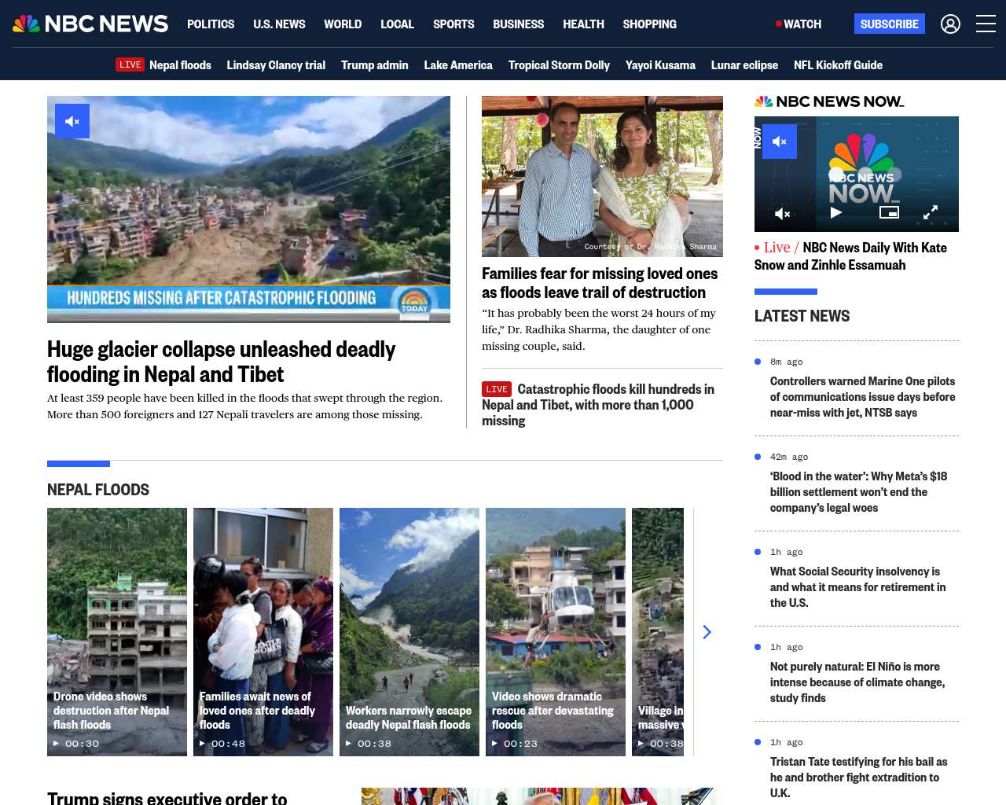Select the Local nav item
This screenshot has width=1006, height=805.
tap(397, 24)
